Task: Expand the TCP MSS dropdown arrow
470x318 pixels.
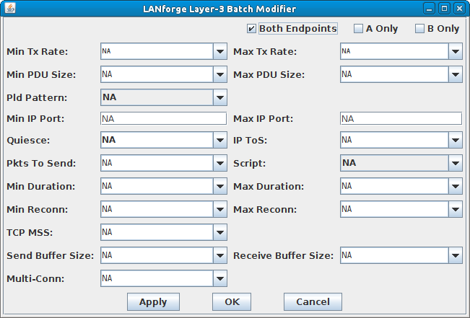Action: (220, 232)
